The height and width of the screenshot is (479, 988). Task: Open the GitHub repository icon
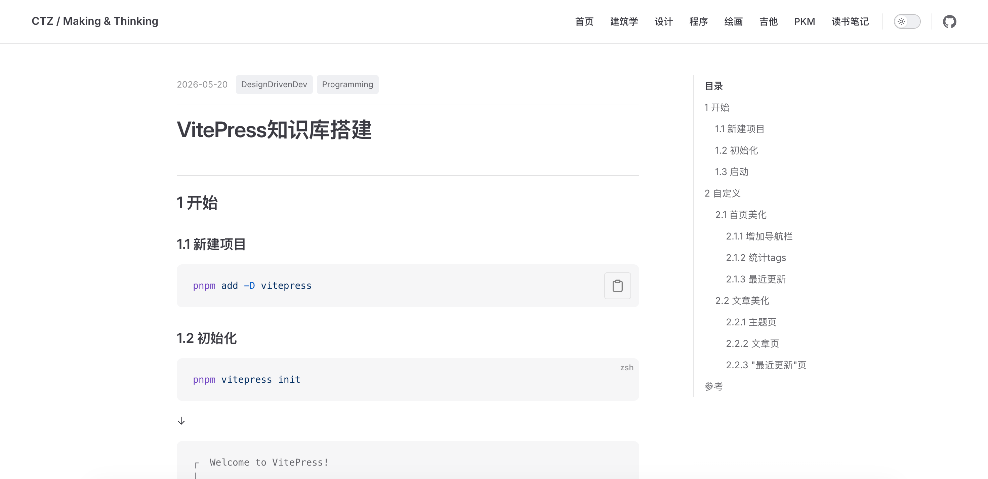949,21
